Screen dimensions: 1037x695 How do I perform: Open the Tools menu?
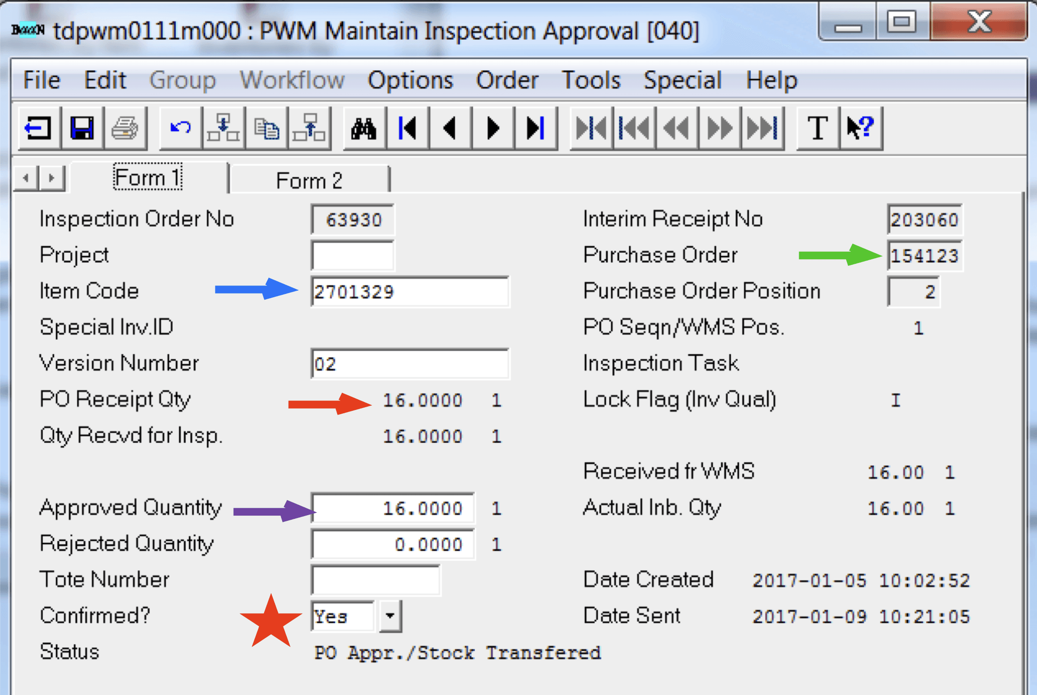point(591,80)
